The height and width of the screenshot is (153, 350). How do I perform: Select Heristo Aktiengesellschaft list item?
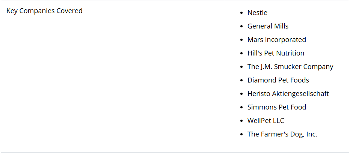(x=288, y=94)
